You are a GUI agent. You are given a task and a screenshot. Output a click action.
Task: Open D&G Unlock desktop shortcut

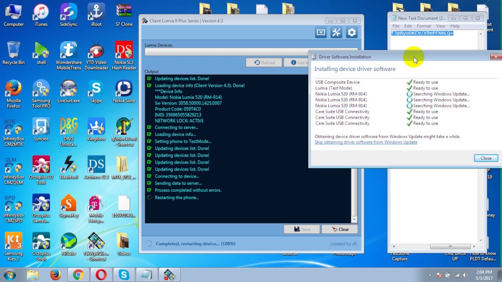click(x=69, y=132)
